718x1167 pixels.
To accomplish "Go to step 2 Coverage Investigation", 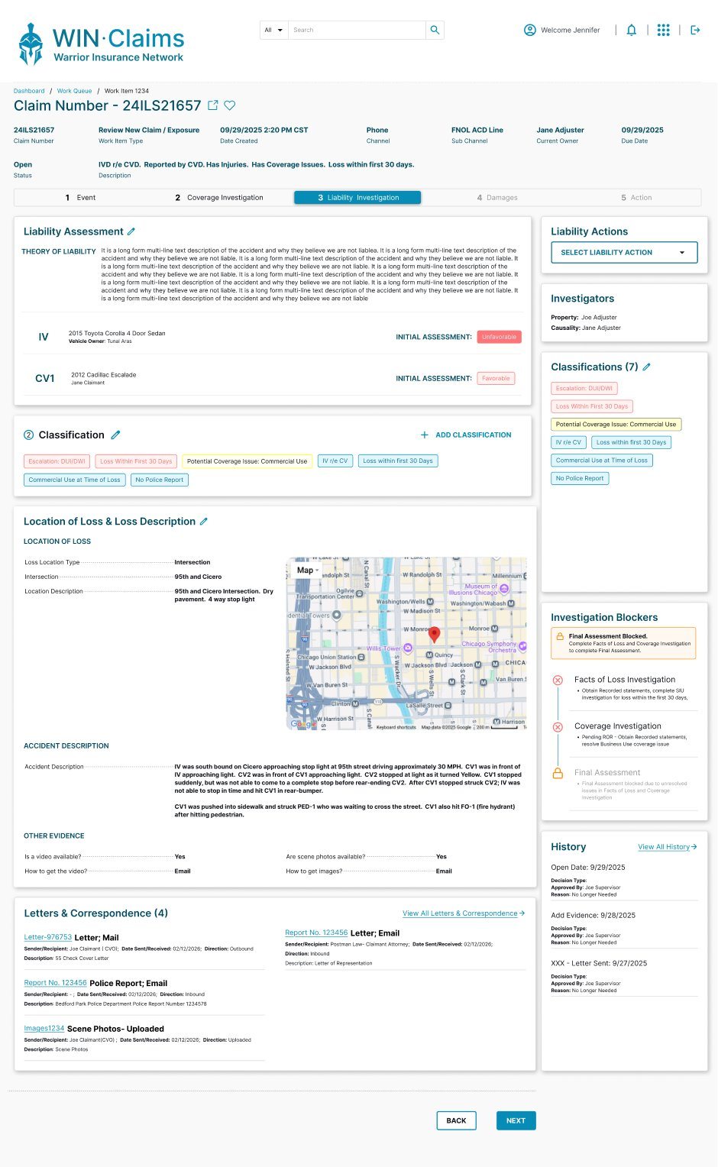I will (219, 198).
